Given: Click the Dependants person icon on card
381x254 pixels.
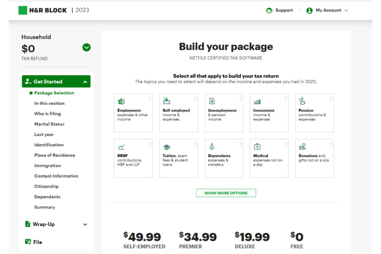Looking at the screenshot, I should [212, 146].
